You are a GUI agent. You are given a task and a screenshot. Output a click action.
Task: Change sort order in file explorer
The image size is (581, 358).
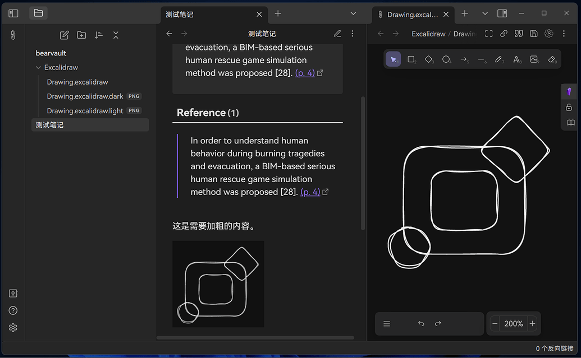point(99,35)
